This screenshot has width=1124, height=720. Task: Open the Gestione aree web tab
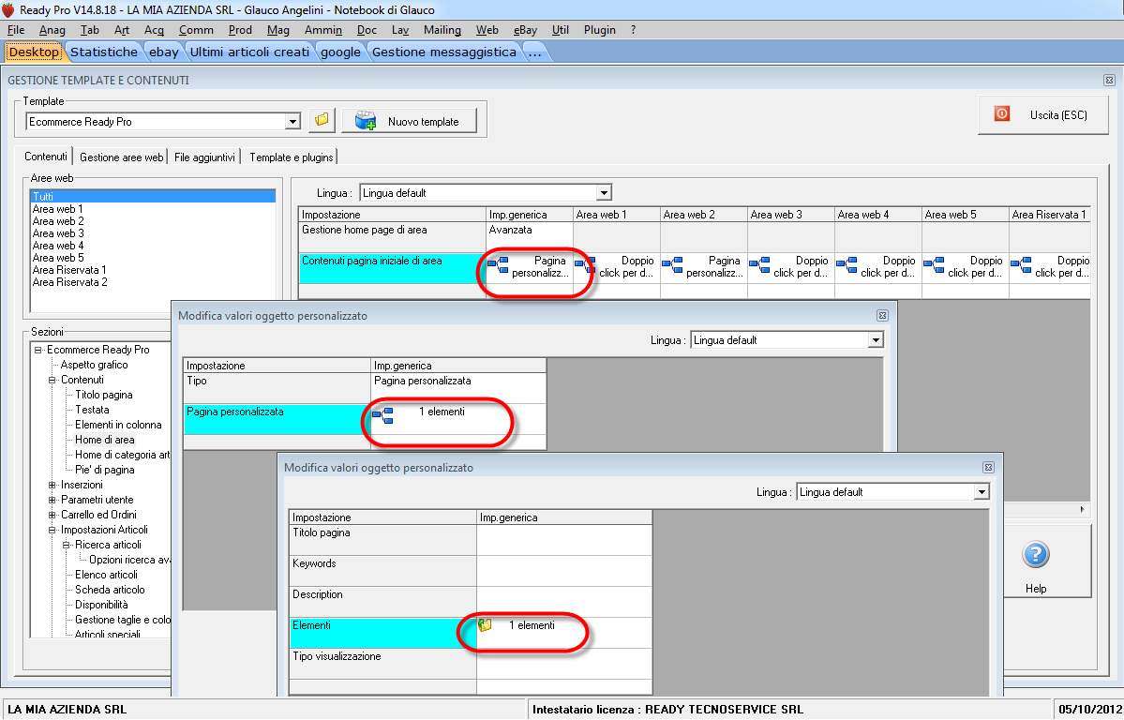[122, 157]
